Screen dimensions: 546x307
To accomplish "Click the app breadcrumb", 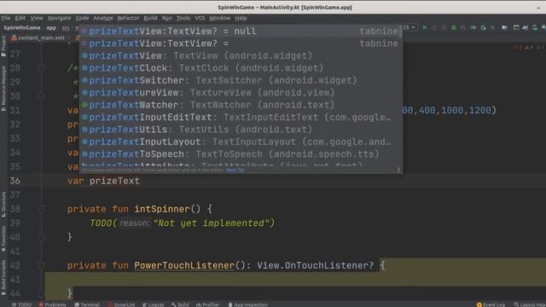I will pyautogui.click(x=51, y=28).
